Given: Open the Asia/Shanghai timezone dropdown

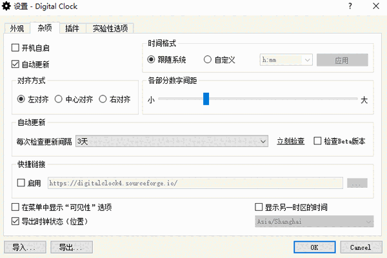Looking at the screenshot, I should tap(315, 221).
